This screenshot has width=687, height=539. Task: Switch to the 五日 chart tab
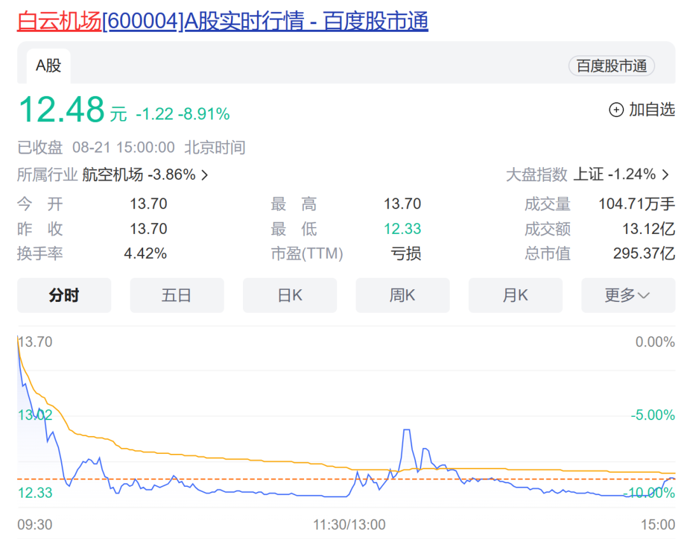pos(177,295)
